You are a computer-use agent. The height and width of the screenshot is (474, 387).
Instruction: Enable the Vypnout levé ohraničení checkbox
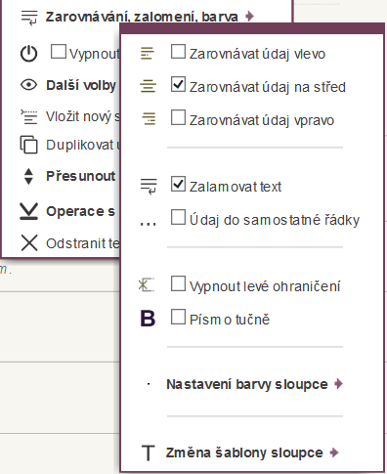[178, 283]
